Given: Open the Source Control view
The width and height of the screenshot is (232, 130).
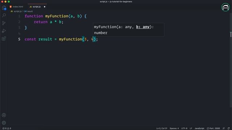Looking at the screenshot, I should (x=4, y=23).
